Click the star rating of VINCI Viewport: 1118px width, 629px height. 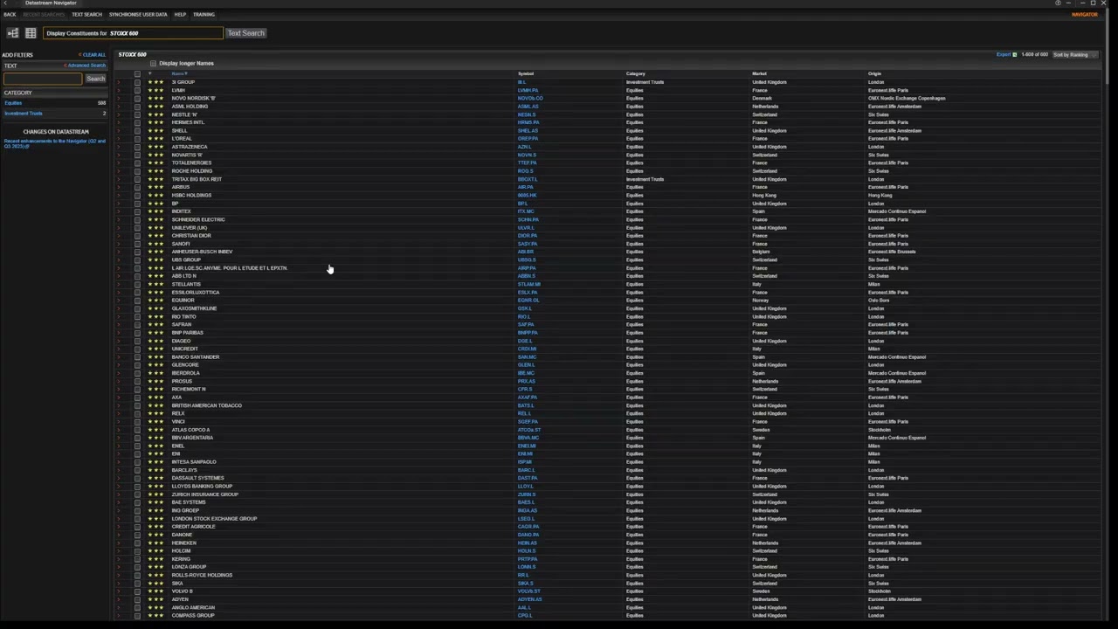tap(155, 421)
